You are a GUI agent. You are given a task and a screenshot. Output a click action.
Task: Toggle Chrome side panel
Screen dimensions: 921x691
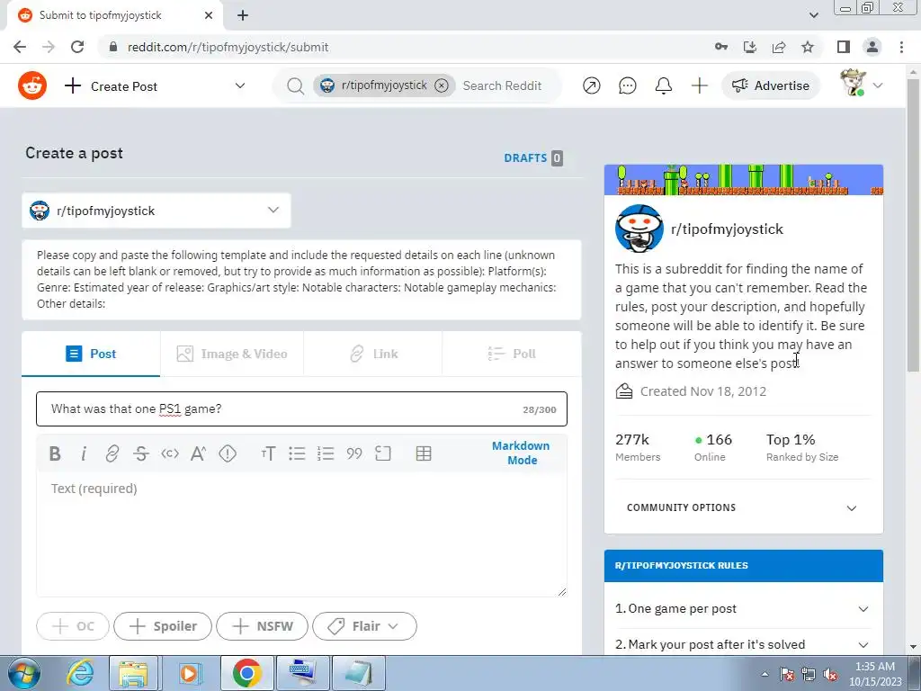click(844, 47)
